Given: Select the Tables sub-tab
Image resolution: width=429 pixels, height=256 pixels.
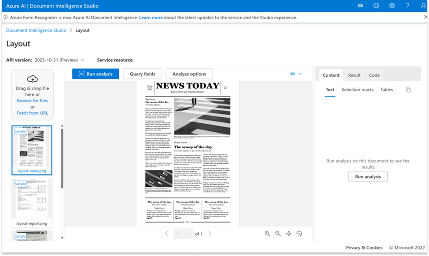Looking at the screenshot, I should [387, 90].
